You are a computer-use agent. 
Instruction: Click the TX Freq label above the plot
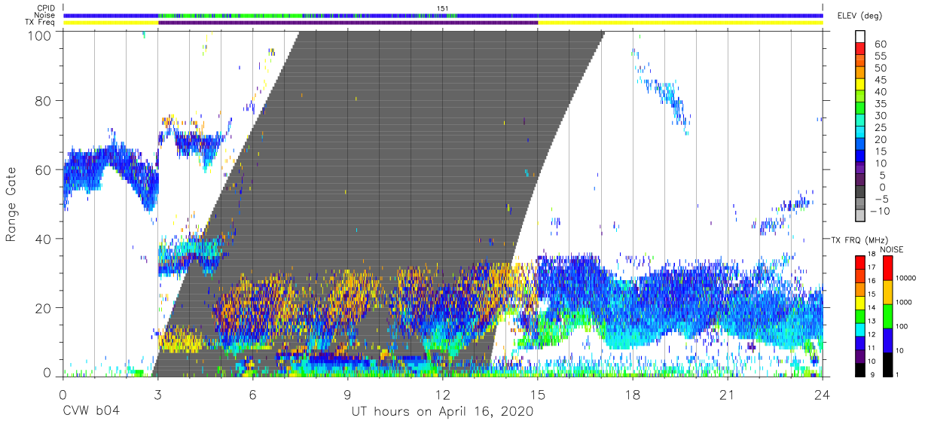pos(41,23)
